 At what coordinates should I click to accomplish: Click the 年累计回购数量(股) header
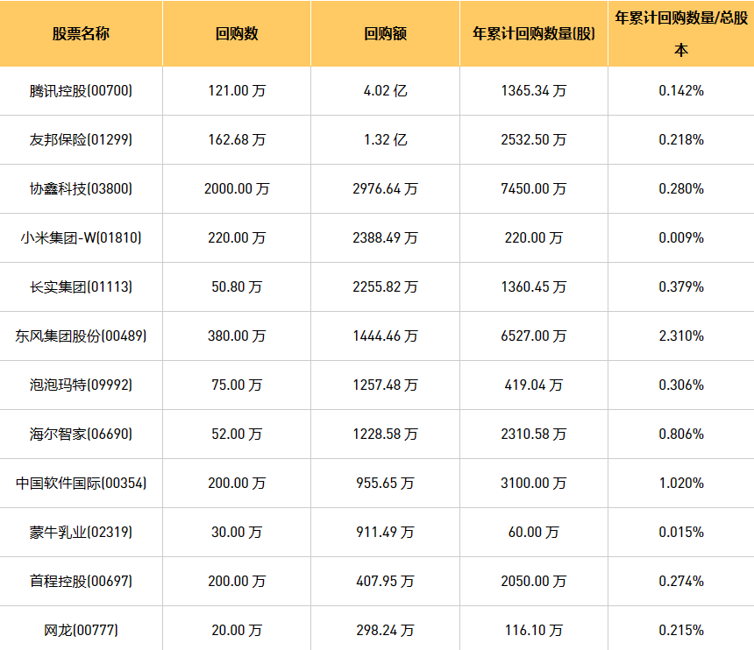click(x=534, y=34)
